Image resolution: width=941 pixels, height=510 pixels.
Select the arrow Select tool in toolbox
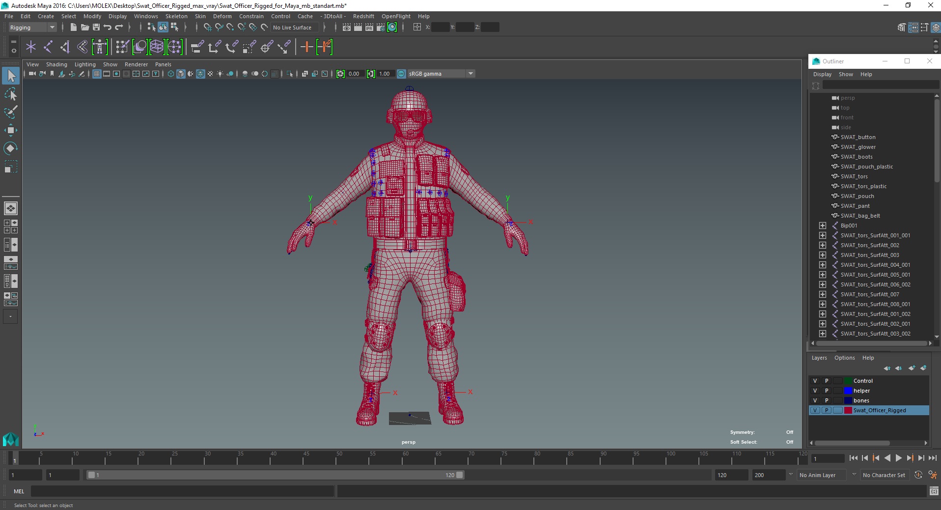11,76
